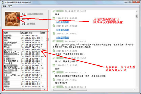Click the app icon in the title bar
The height and width of the screenshot is (94, 141).
point(3,2)
